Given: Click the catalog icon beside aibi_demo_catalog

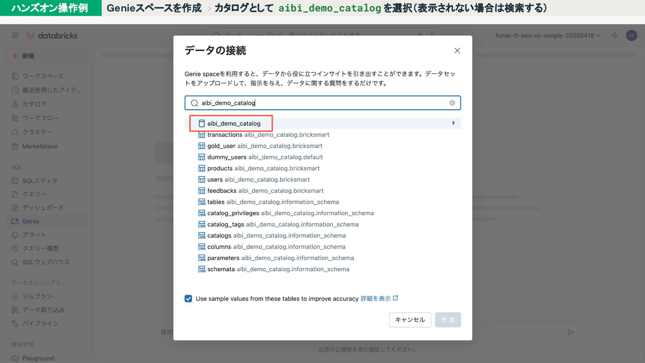Looking at the screenshot, I should pos(201,123).
